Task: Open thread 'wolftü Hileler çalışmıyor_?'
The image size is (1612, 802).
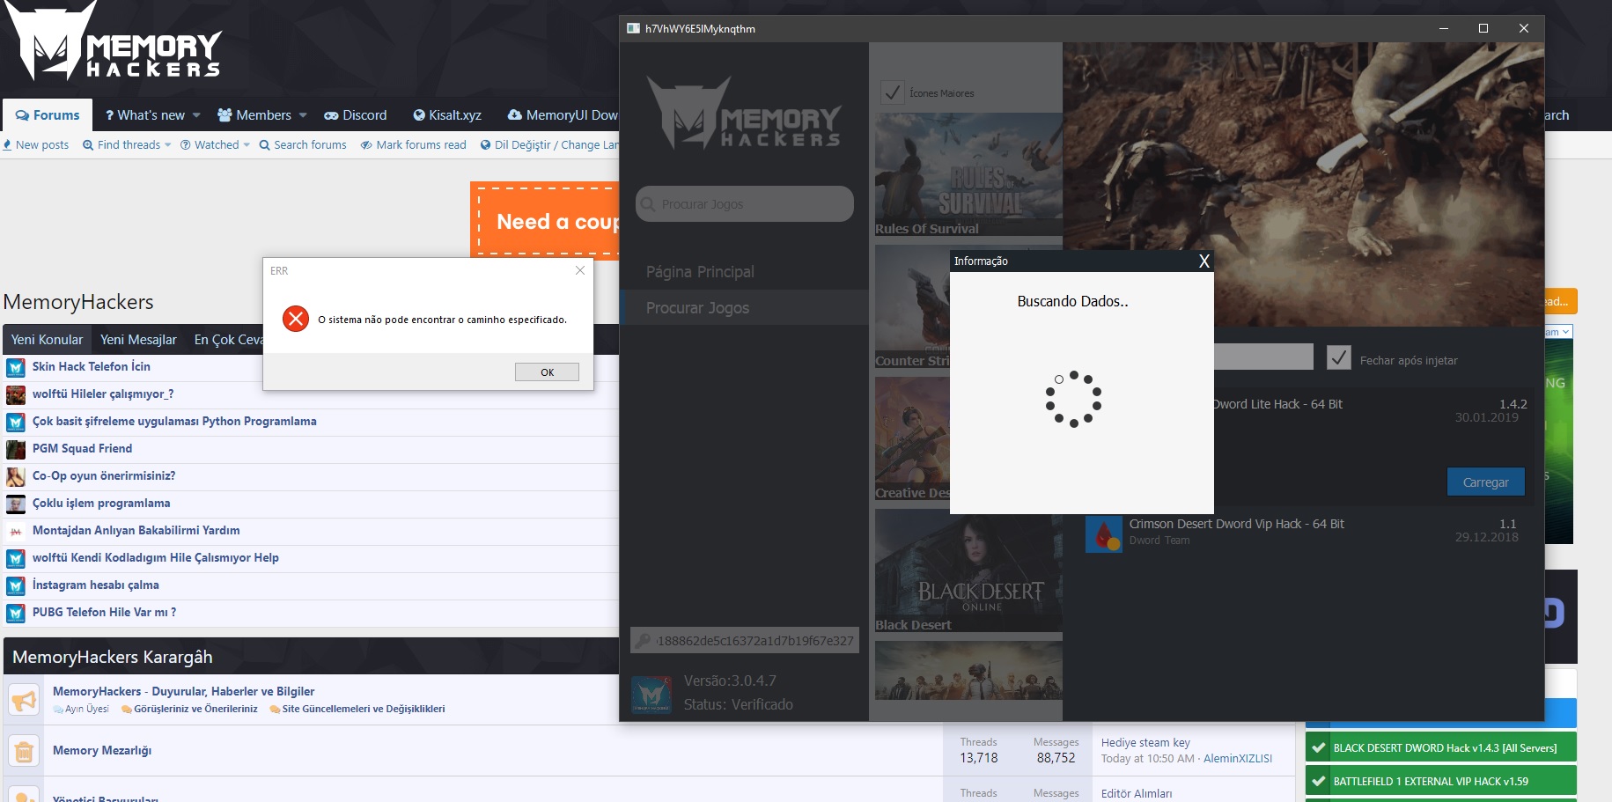Action: [x=103, y=394]
